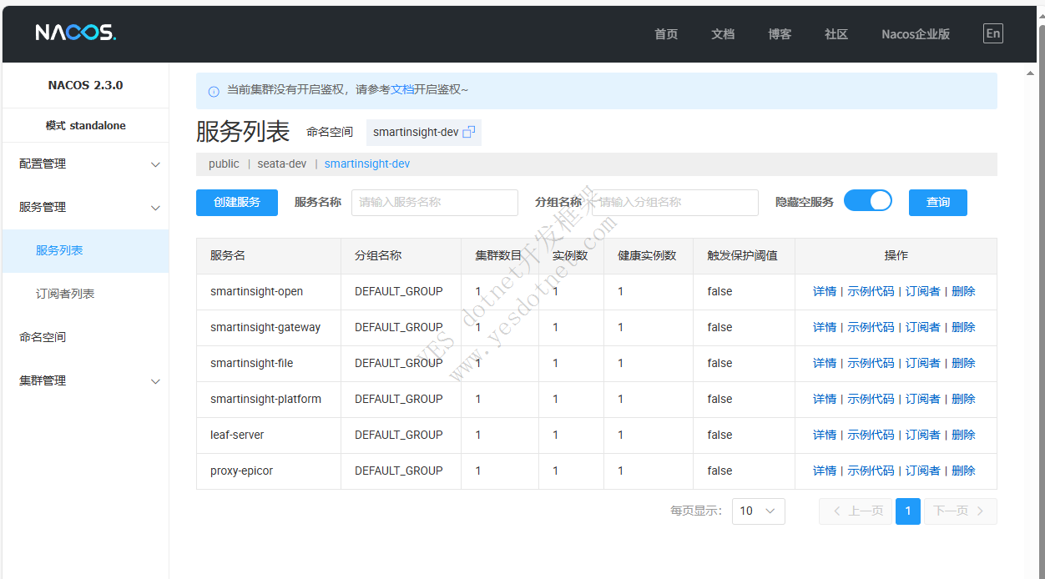
Task: Click the NACOS logo
Action: pyautogui.click(x=76, y=33)
